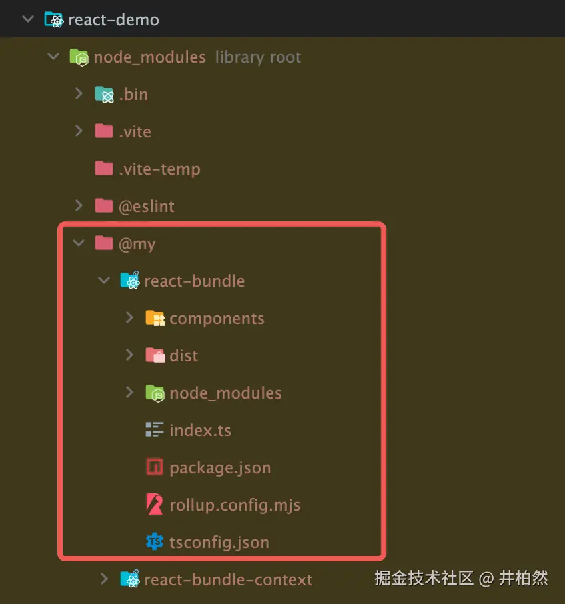Select the nested node_modules folder in react-bundle
Image resolution: width=565 pixels, height=604 pixels.
coord(214,393)
